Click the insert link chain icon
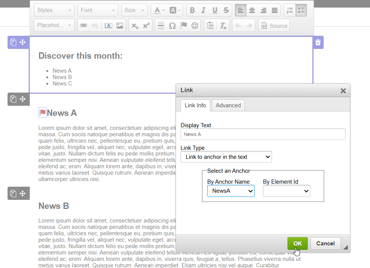This screenshot has height=268, width=370. pyautogui.click(x=84, y=26)
